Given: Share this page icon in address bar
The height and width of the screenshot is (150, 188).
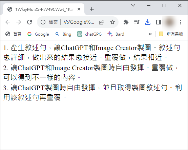Looking at the screenshot, I should click(x=102, y=22).
